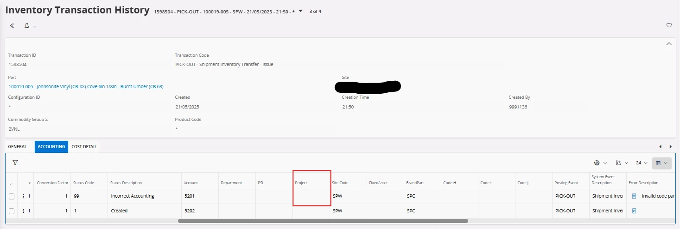680x229 pixels.
Task: Click the Created By value 9991136
Action: point(518,107)
